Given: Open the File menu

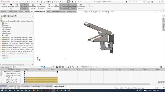Looking at the screenshot, I should 13,2.
